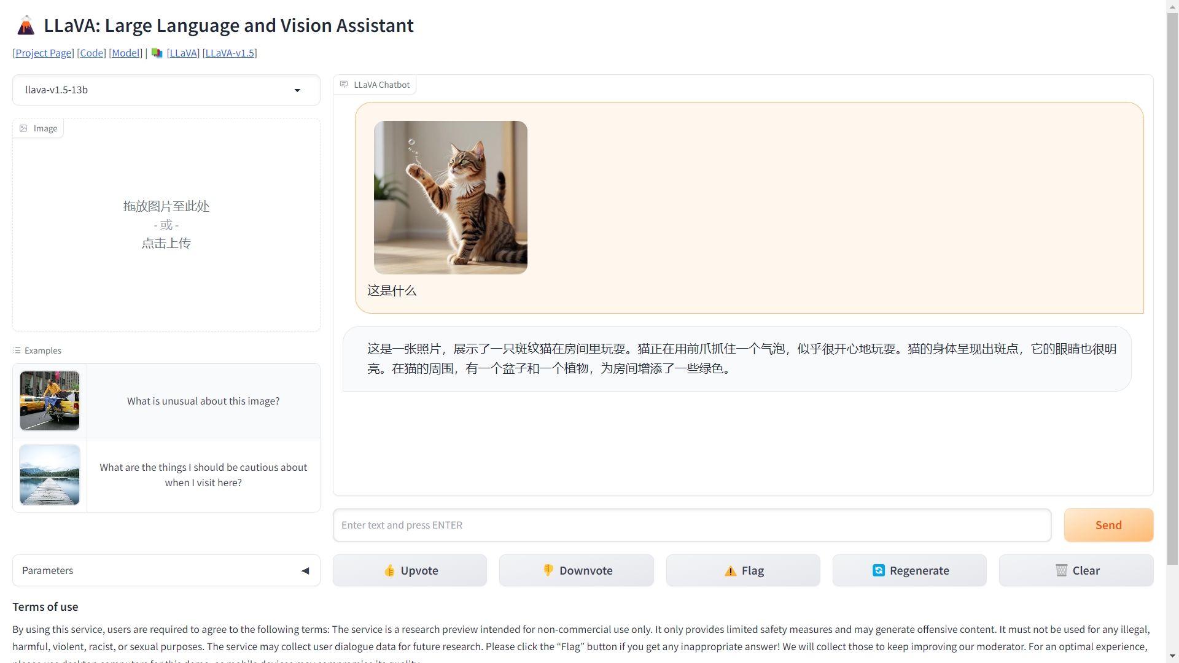This screenshot has height=663, width=1179.
Task: Open the LLaVA link
Action: 183,53
